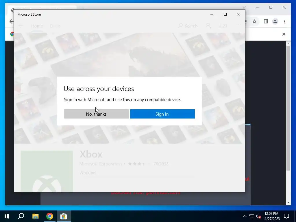Image resolution: width=296 pixels, height=222 pixels.
Task: Click the Xbox app title text
Action: pyautogui.click(x=91, y=154)
